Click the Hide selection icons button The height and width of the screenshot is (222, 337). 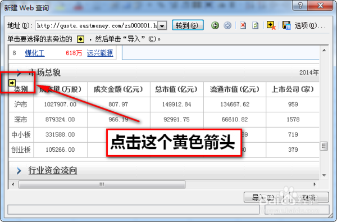click(x=271, y=25)
